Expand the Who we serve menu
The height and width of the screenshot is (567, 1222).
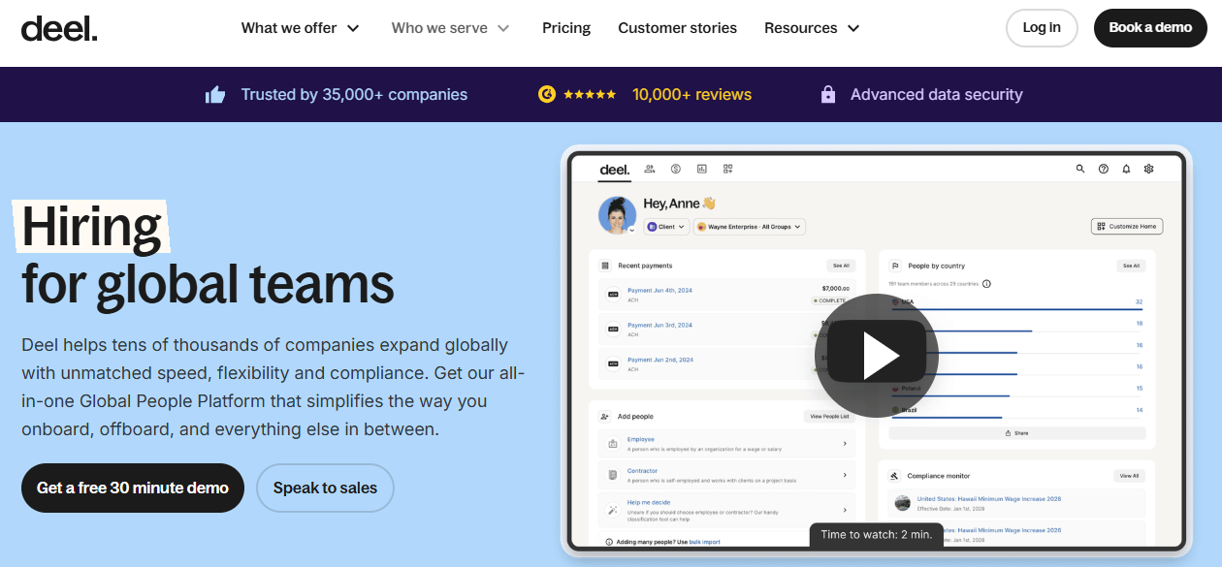coord(451,28)
